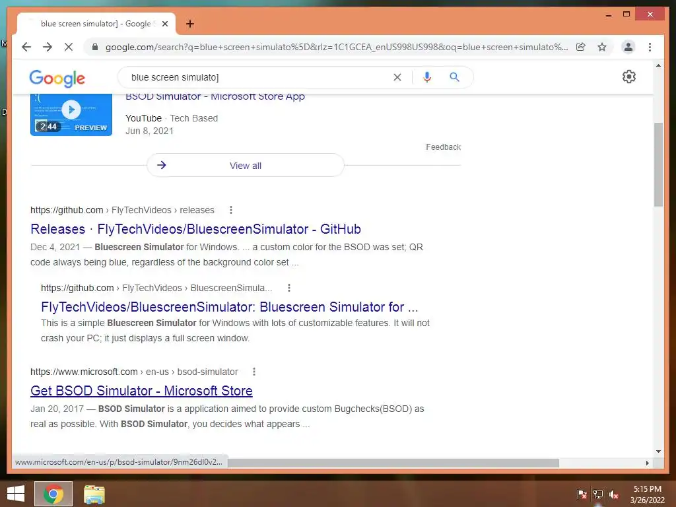Bookmark this page with the star icon

pos(602,47)
